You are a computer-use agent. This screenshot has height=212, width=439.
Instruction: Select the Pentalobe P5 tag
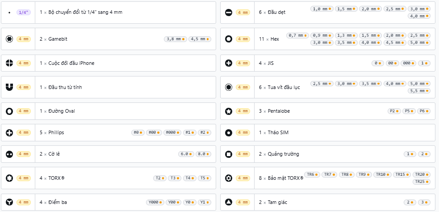pyautogui.click(x=410, y=111)
